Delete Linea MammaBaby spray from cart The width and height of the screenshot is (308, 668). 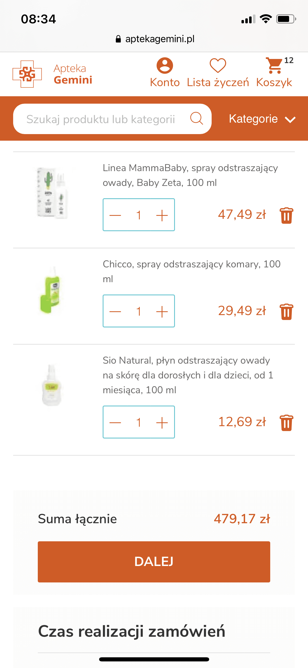[286, 216]
